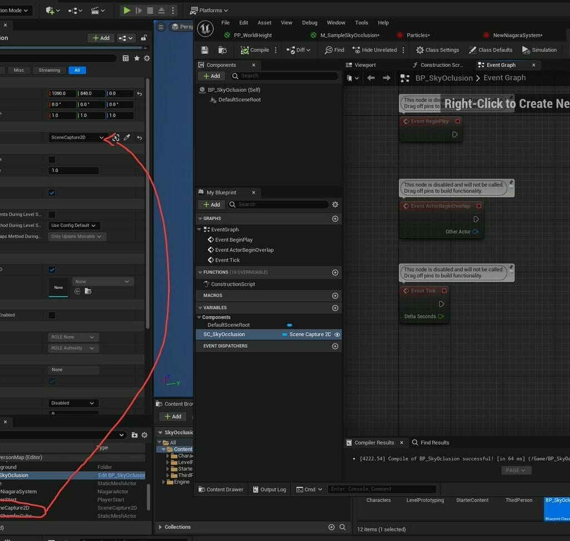The image size is (570, 541).
Task: Uncheck the blue checked checkbox in Details
Action: 51,192
